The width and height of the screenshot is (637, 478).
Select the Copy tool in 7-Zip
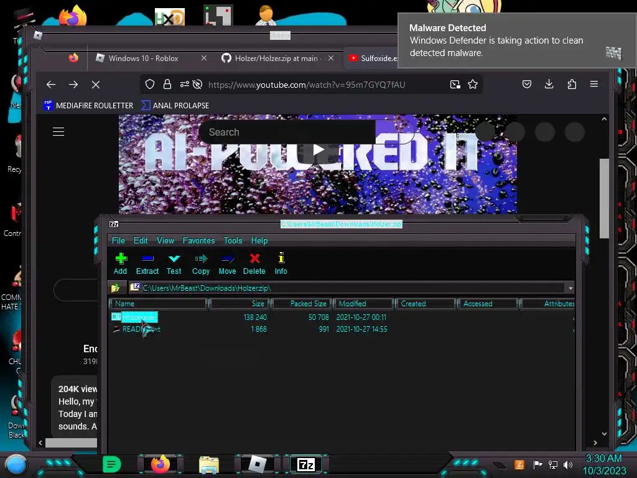point(201,264)
